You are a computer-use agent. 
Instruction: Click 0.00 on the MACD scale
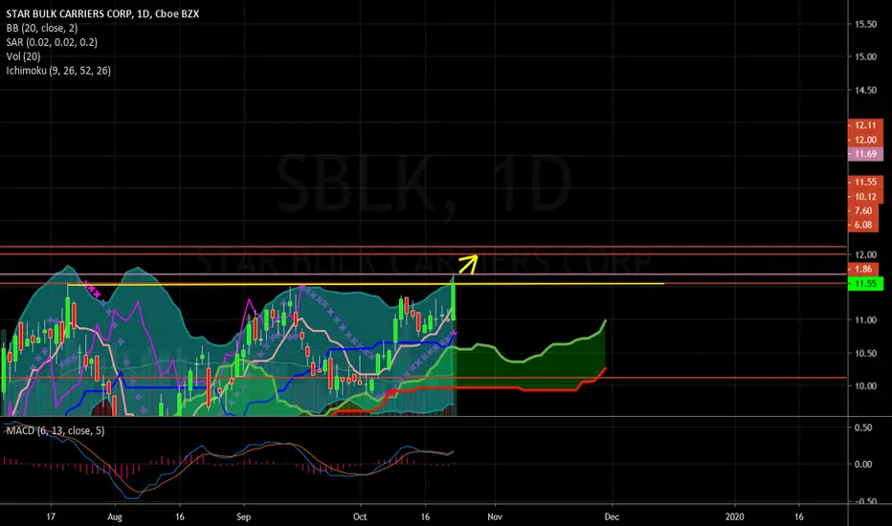tap(863, 465)
